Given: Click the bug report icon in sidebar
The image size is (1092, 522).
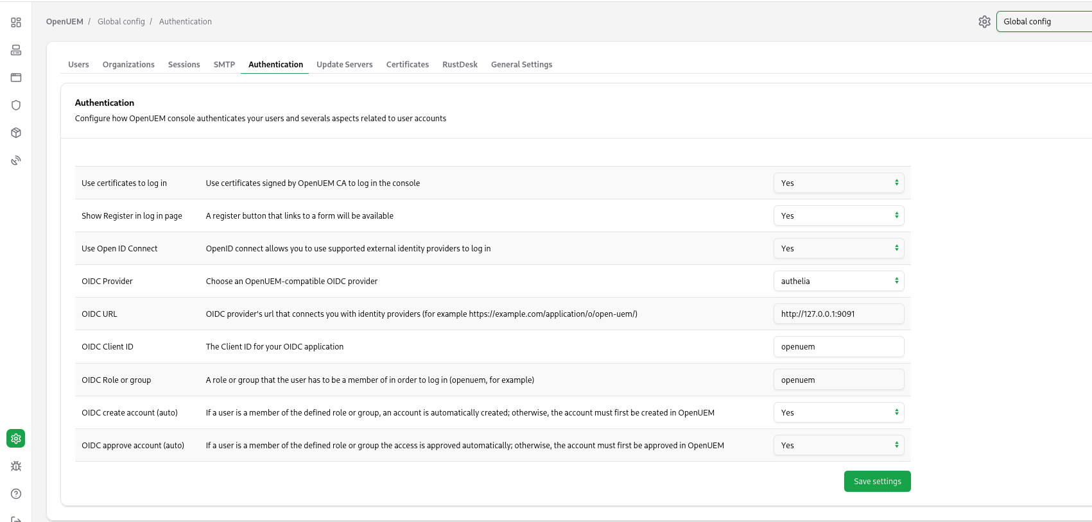Looking at the screenshot, I should (16, 466).
